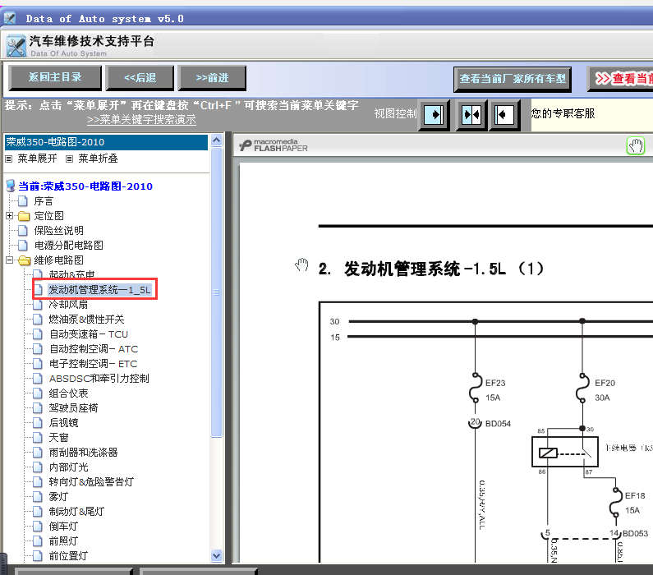The height and width of the screenshot is (575, 653).
Task: Click the 当前:荣威350-电路图-2010 root node
Action: click(x=85, y=186)
